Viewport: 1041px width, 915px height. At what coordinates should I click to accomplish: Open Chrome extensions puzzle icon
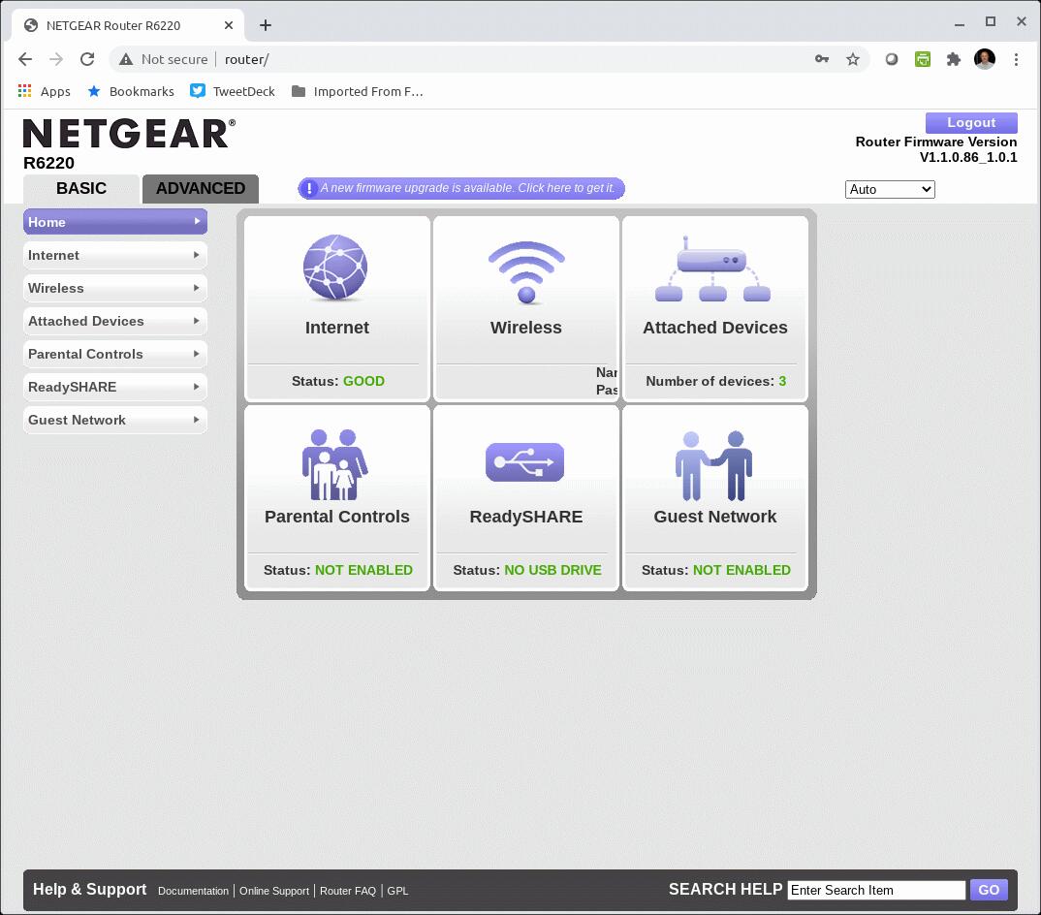(954, 59)
